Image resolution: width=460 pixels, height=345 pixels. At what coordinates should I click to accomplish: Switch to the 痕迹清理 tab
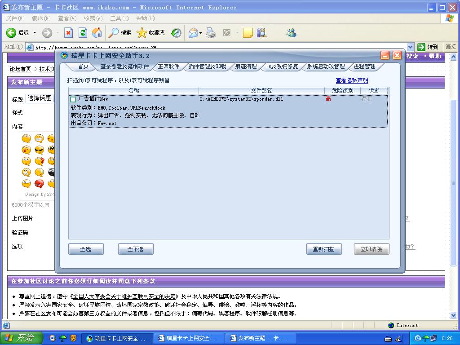coord(246,66)
